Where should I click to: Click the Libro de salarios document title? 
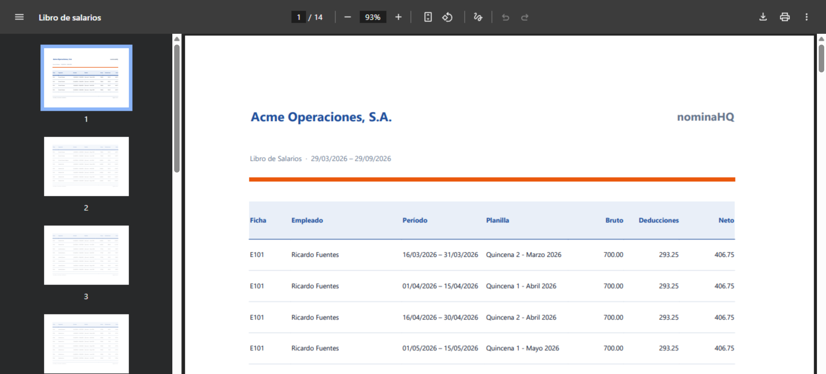point(70,17)
